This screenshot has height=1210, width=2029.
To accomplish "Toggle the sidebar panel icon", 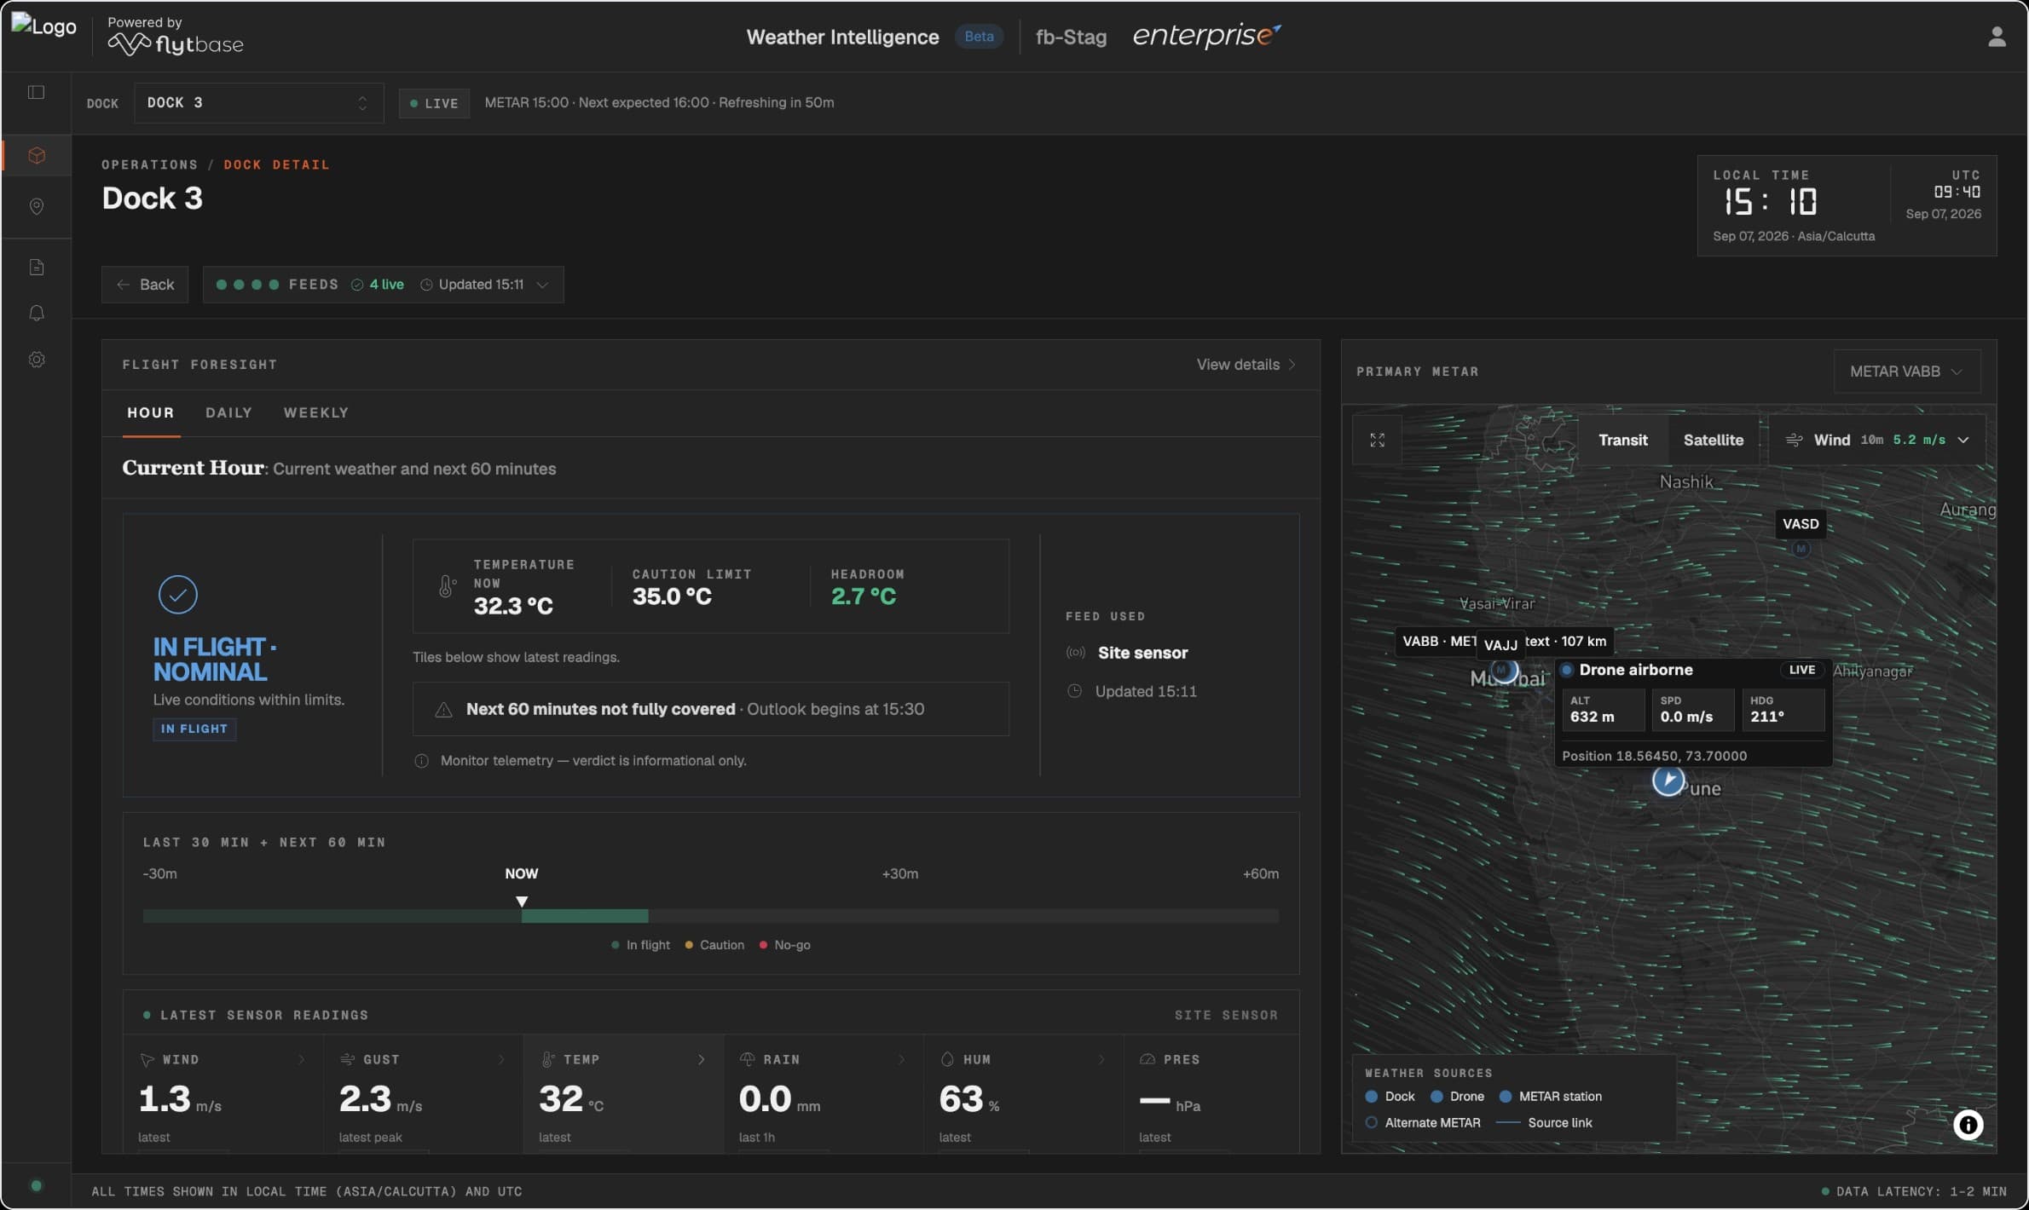I will pos(36,92).
